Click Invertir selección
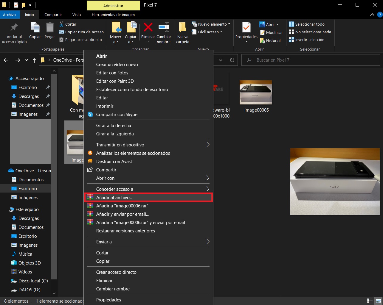This screenshot has height=305, width=383. pyautogui.click(x=306, y=40)
